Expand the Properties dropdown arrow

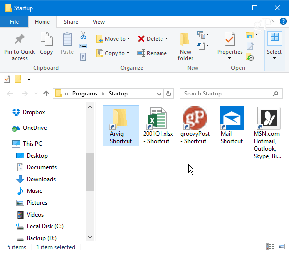point(229,58)
